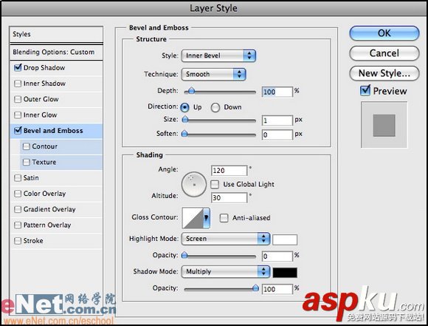Enable the Color Overlay checkbox
Viewport: 428px width, 326px height.
coord(18,194)
